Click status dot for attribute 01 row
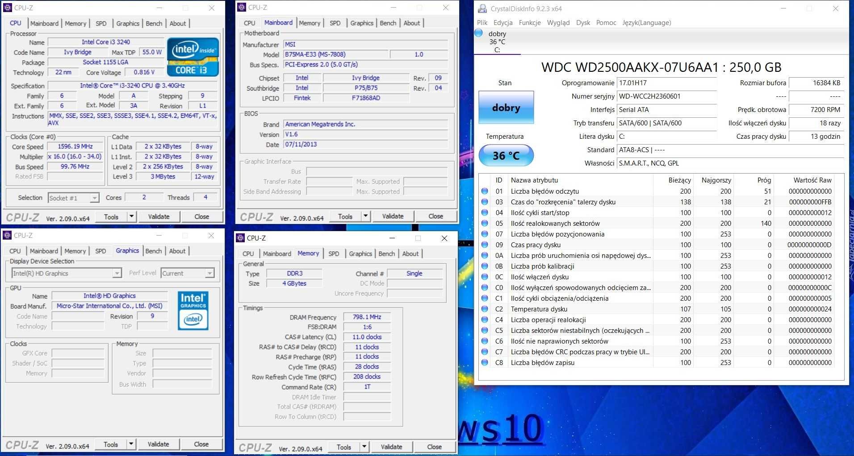Screen dimensions: 854x456 485,191
